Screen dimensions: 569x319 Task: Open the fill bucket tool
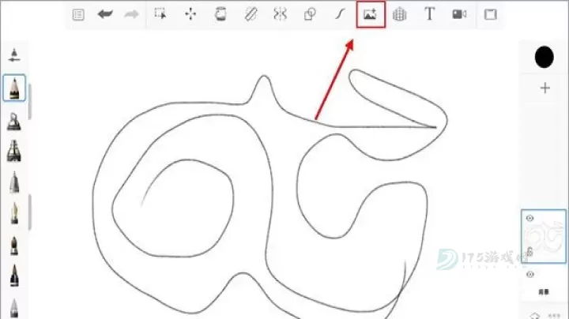click(x=220, y=14)
